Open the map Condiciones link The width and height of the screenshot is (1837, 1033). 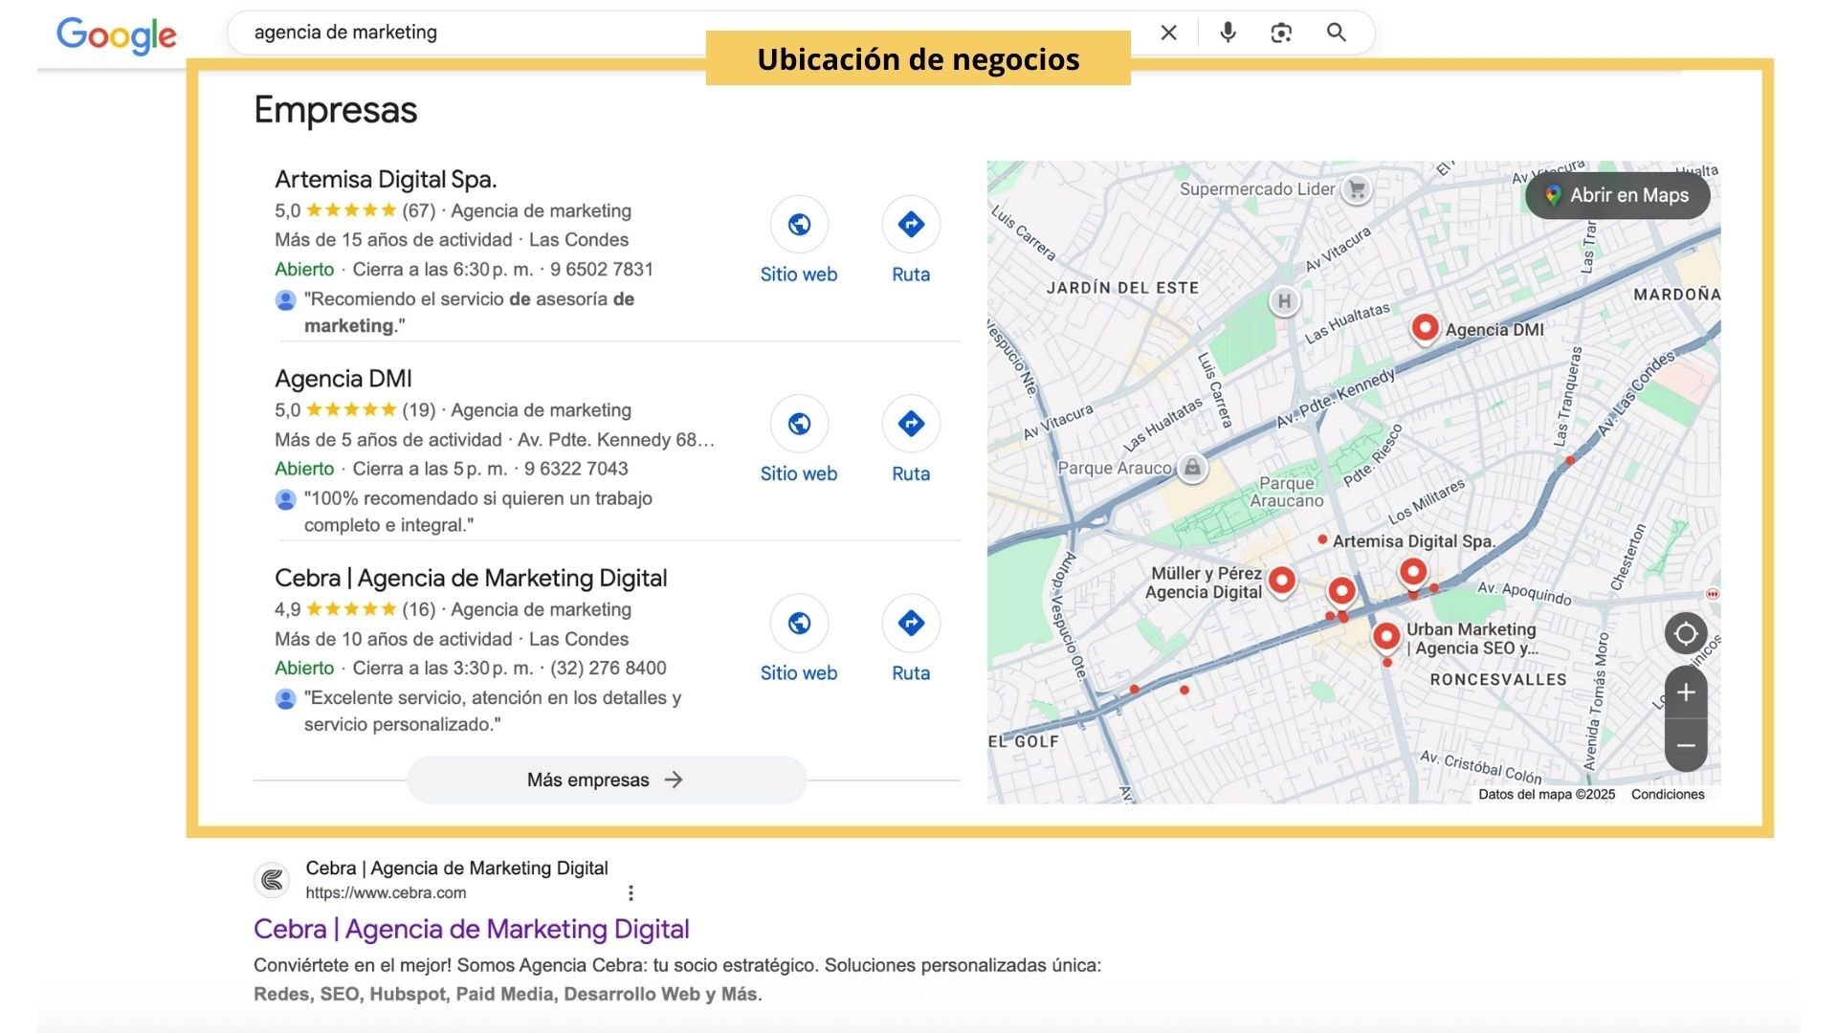1668,794
